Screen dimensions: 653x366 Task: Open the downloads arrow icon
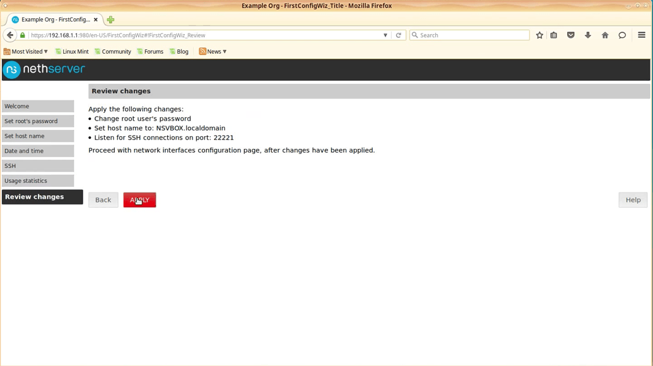pos(588,35)
